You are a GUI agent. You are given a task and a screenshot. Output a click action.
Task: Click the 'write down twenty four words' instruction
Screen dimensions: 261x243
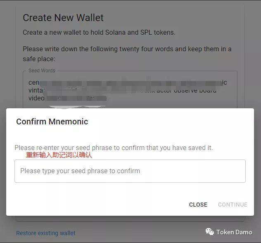pyautogui.click(x=127, y=54)
